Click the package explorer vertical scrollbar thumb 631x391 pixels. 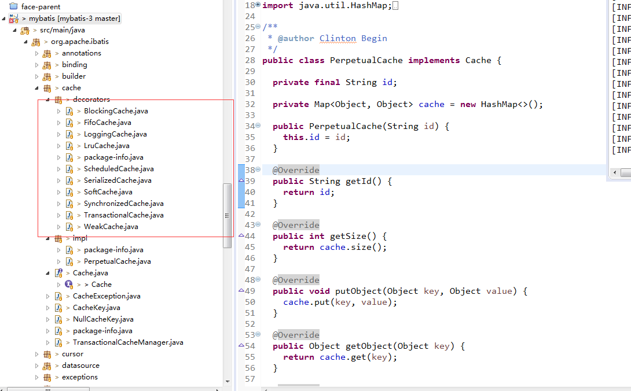point(227,216)
